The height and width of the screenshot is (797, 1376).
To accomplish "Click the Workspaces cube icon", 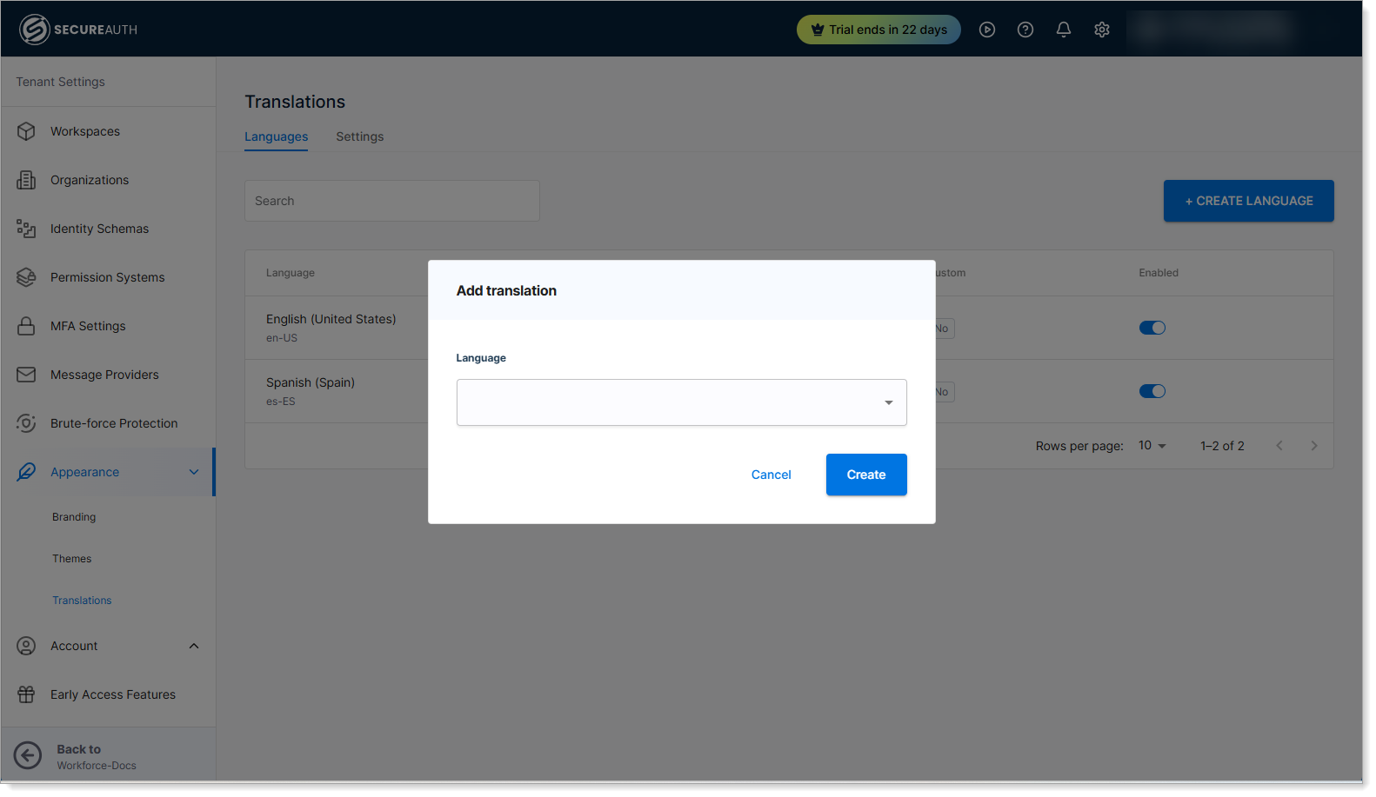I will [x=26, y=131].
